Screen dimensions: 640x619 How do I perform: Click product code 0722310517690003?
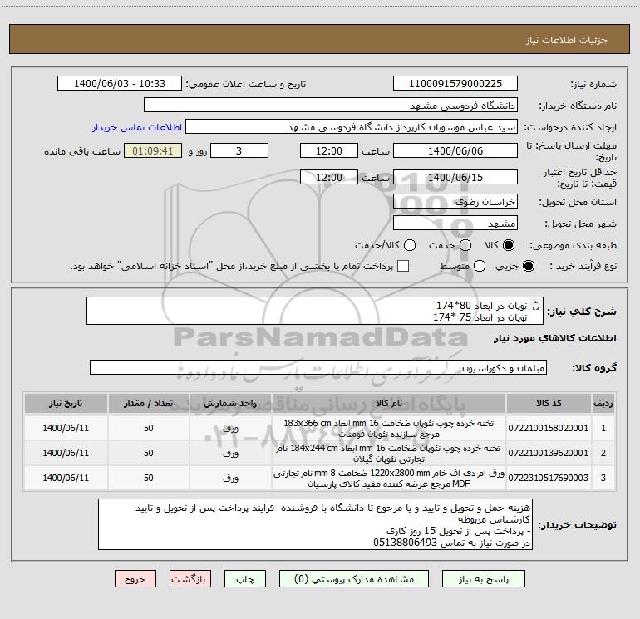pyautogui.click(x=549, y=478)
